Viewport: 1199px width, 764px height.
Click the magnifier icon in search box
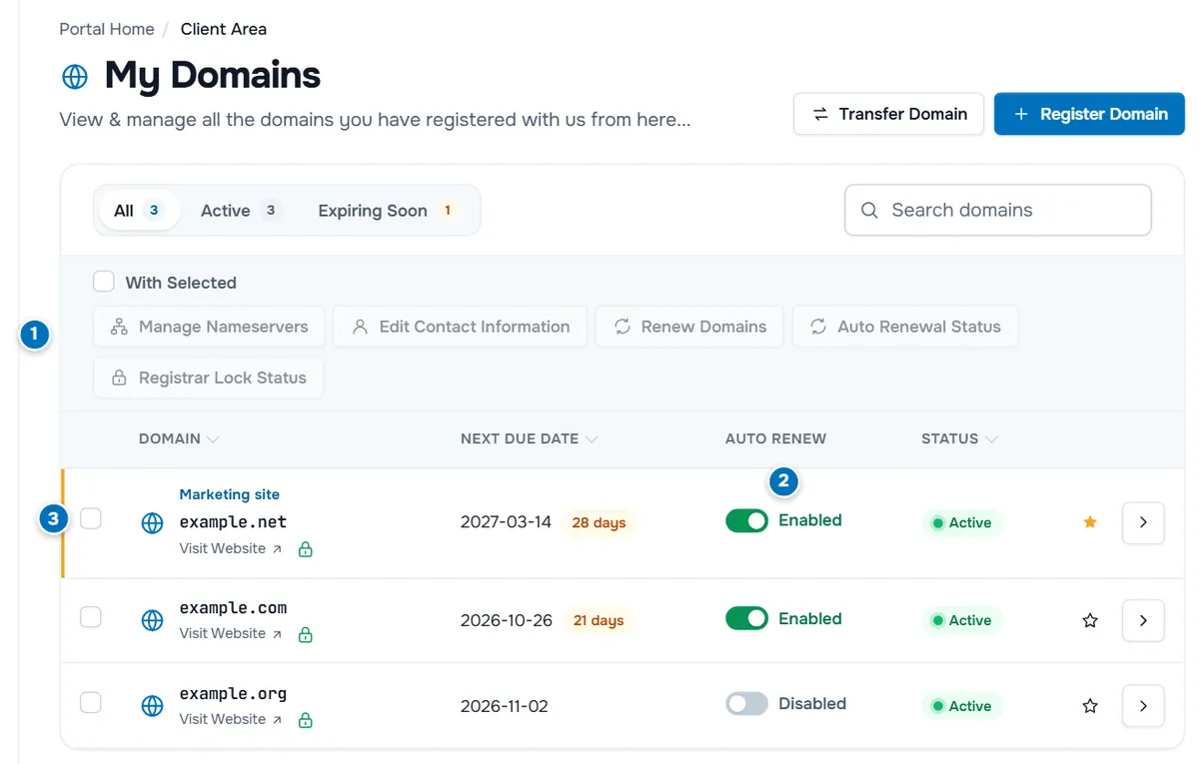(x=869, y=211)
